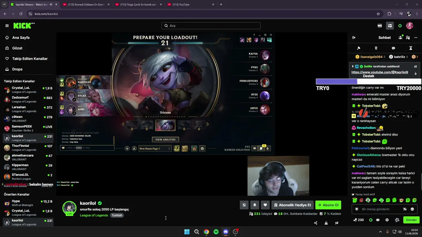
Task: Click the report siren icon
Action: click(x=326, y=223)
